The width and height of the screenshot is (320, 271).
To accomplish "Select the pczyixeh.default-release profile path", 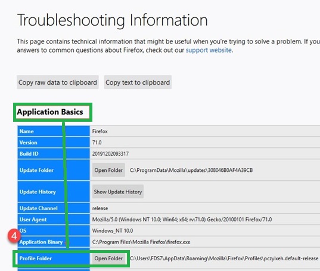I will (x=224, y=258).
